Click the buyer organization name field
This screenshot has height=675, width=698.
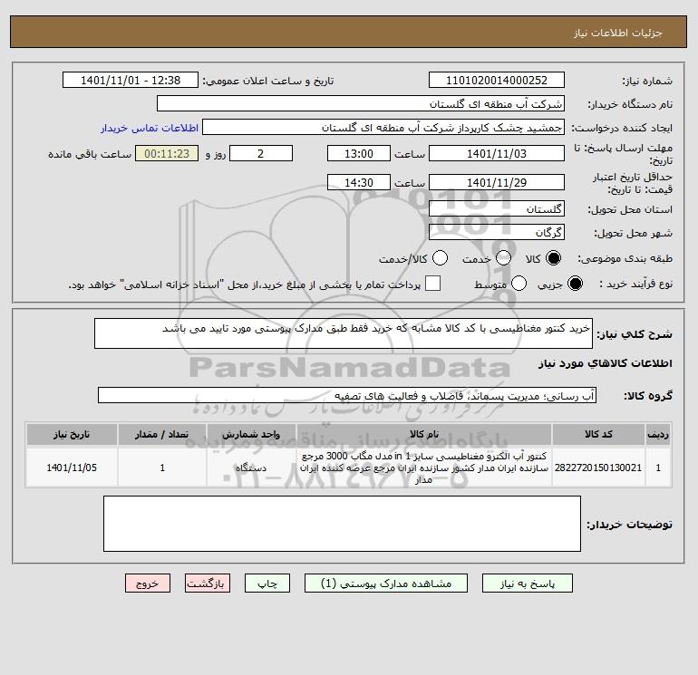(x=361, y=103)
